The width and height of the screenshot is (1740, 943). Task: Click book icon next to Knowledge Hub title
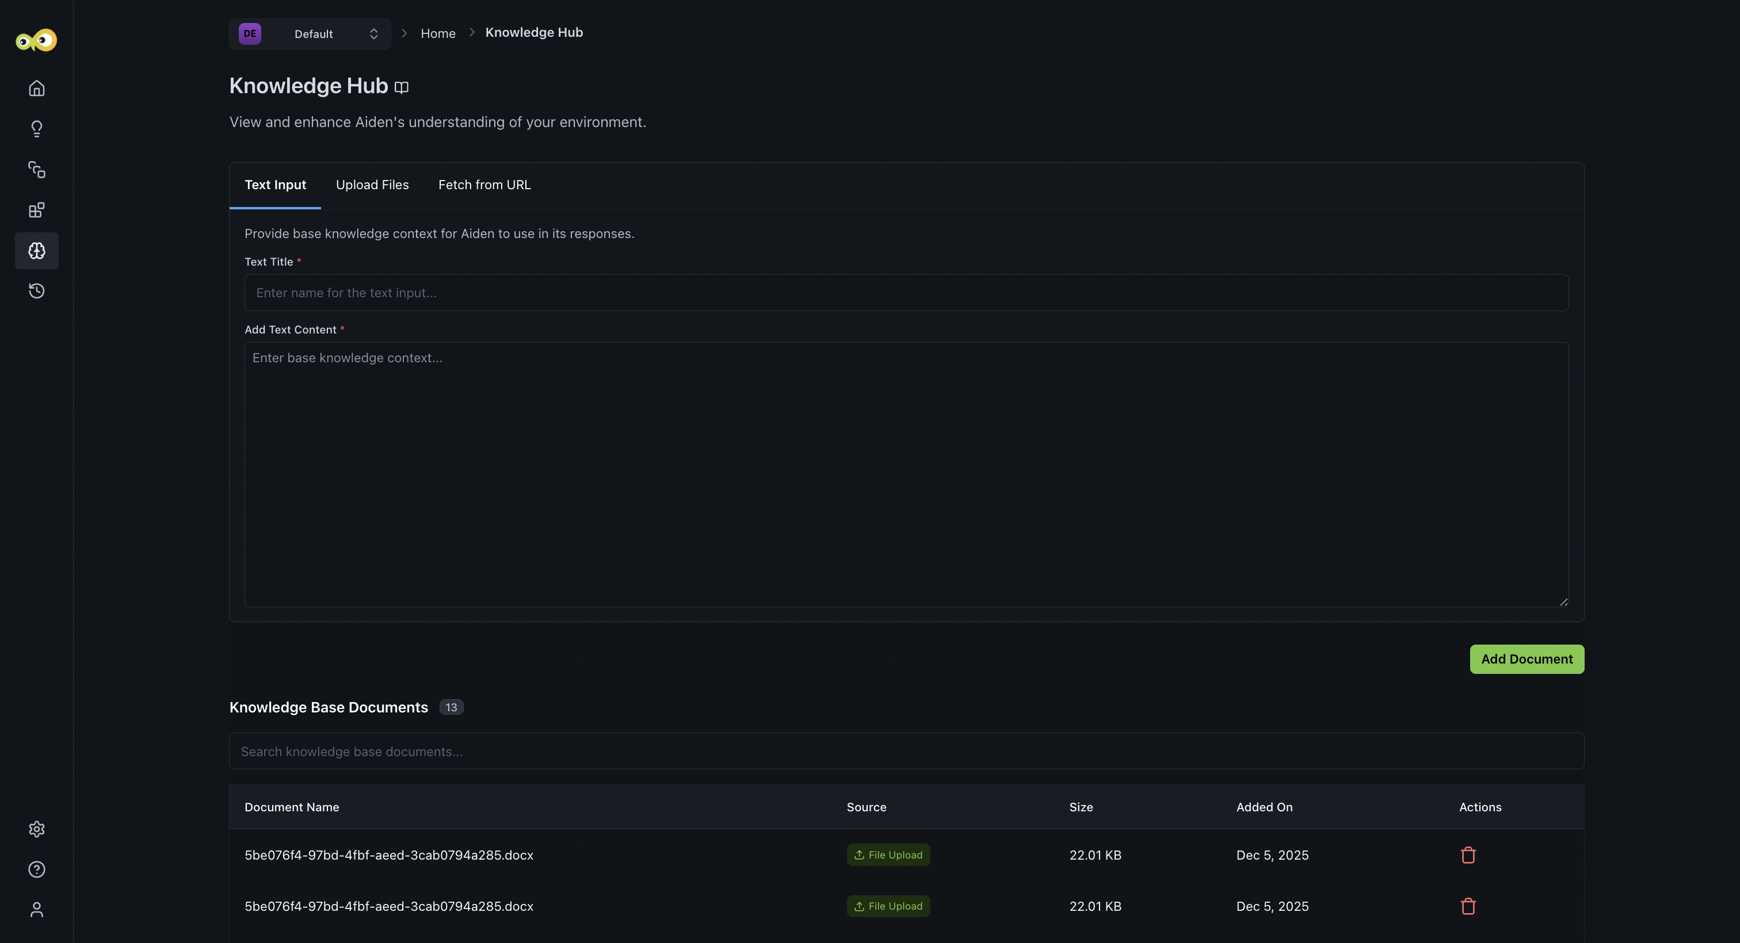click(x=401, y=87)
